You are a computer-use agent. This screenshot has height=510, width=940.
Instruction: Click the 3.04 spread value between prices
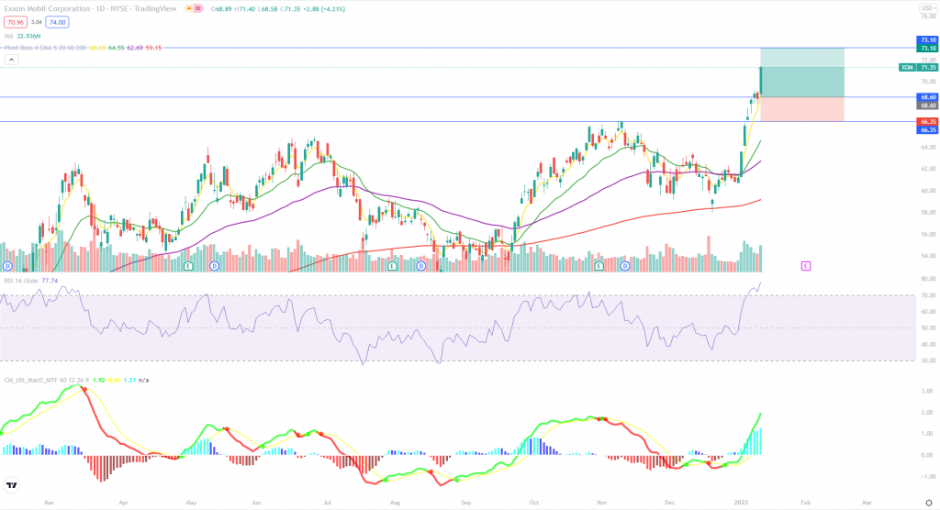point(36,22)
